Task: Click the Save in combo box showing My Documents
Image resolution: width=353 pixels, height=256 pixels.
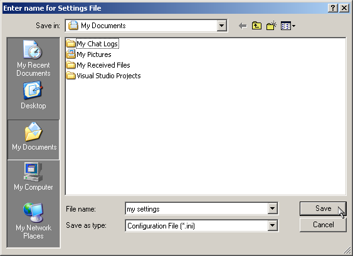Action: 146,26
